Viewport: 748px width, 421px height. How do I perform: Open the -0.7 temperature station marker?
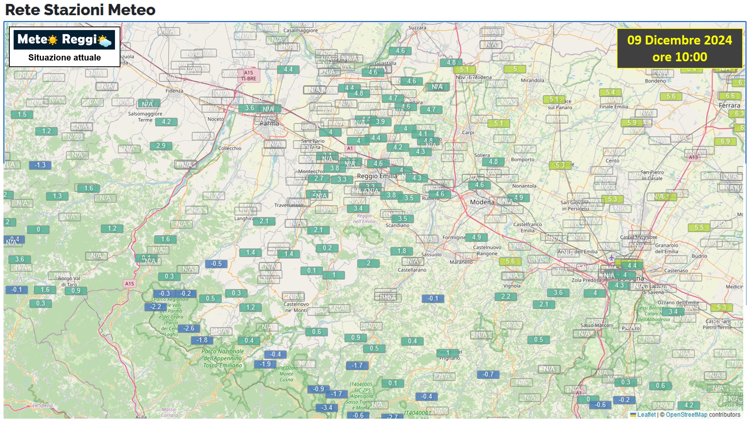coord(488,374)
